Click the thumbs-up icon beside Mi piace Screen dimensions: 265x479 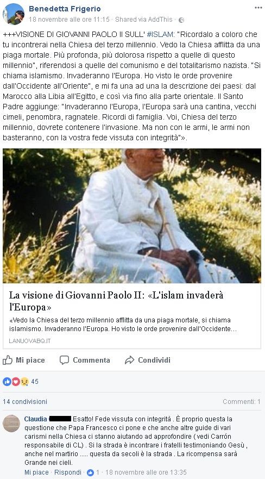8,360
